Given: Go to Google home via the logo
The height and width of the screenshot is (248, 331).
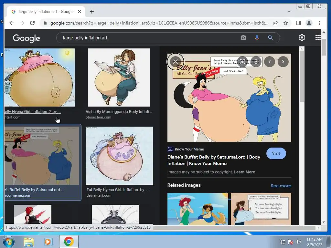Looking at the screenshot, I should (27, 38).
